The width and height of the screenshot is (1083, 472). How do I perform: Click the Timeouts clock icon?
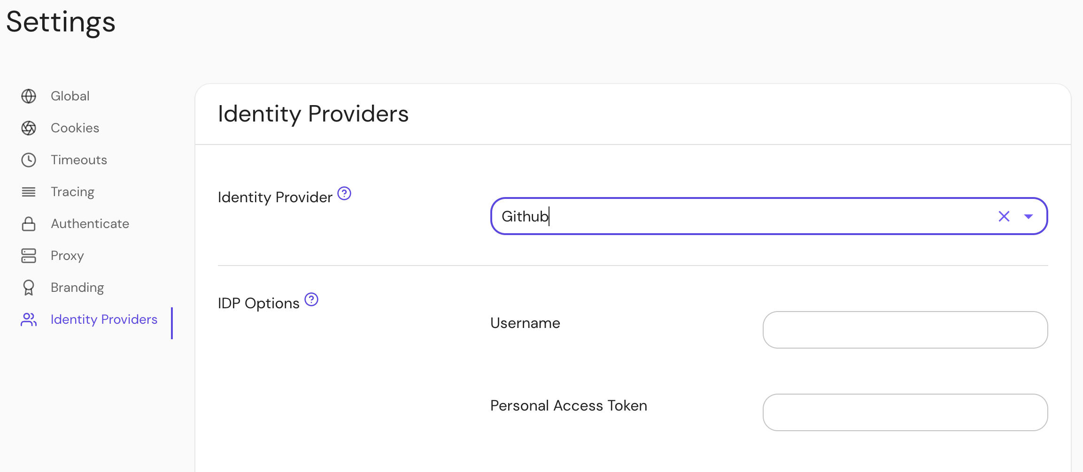29,160
